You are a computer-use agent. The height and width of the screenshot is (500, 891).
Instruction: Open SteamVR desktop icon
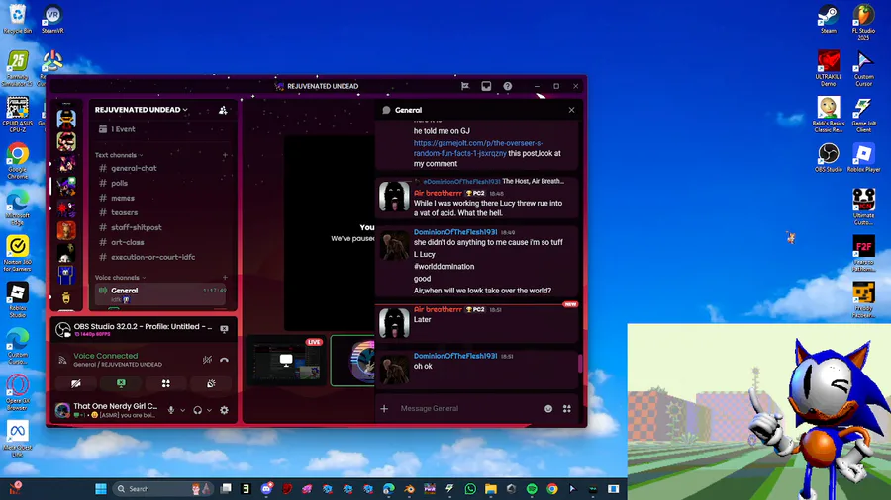point(52,19)
